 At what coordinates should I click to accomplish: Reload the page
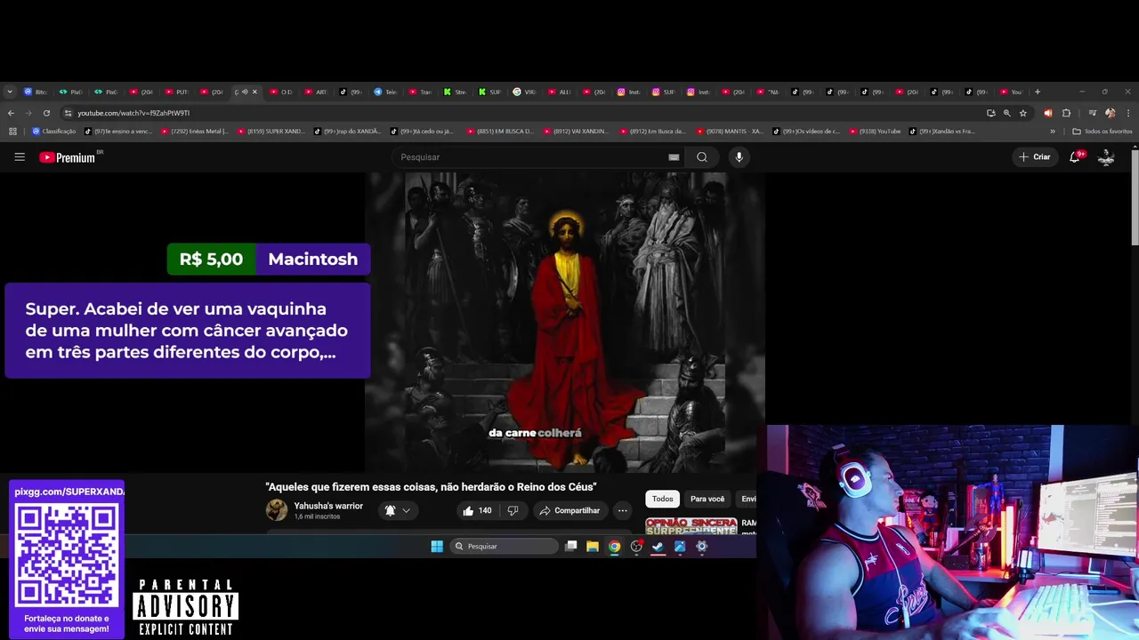tap(46, 113)
